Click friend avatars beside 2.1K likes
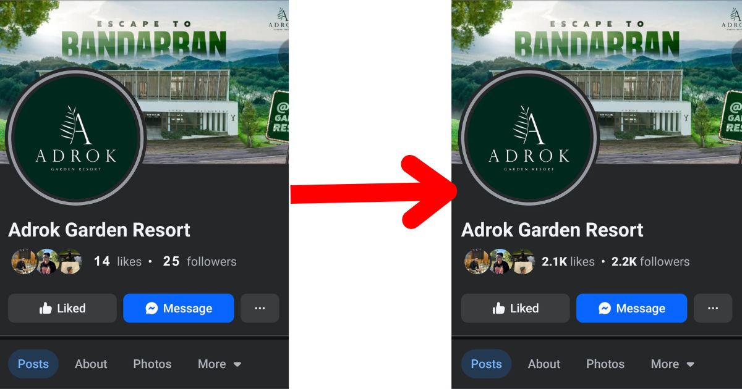This screenshot has height=389, width=742. click(x=500, y=261)
